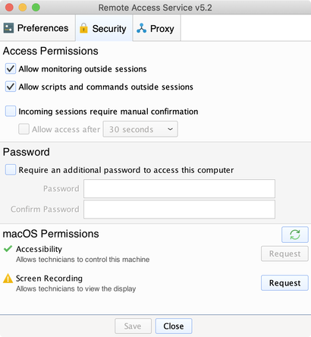Image resolution: width=311 pixels, height=337 pixels.
Task: Click the yellow minimize window button
Action: 23,8
